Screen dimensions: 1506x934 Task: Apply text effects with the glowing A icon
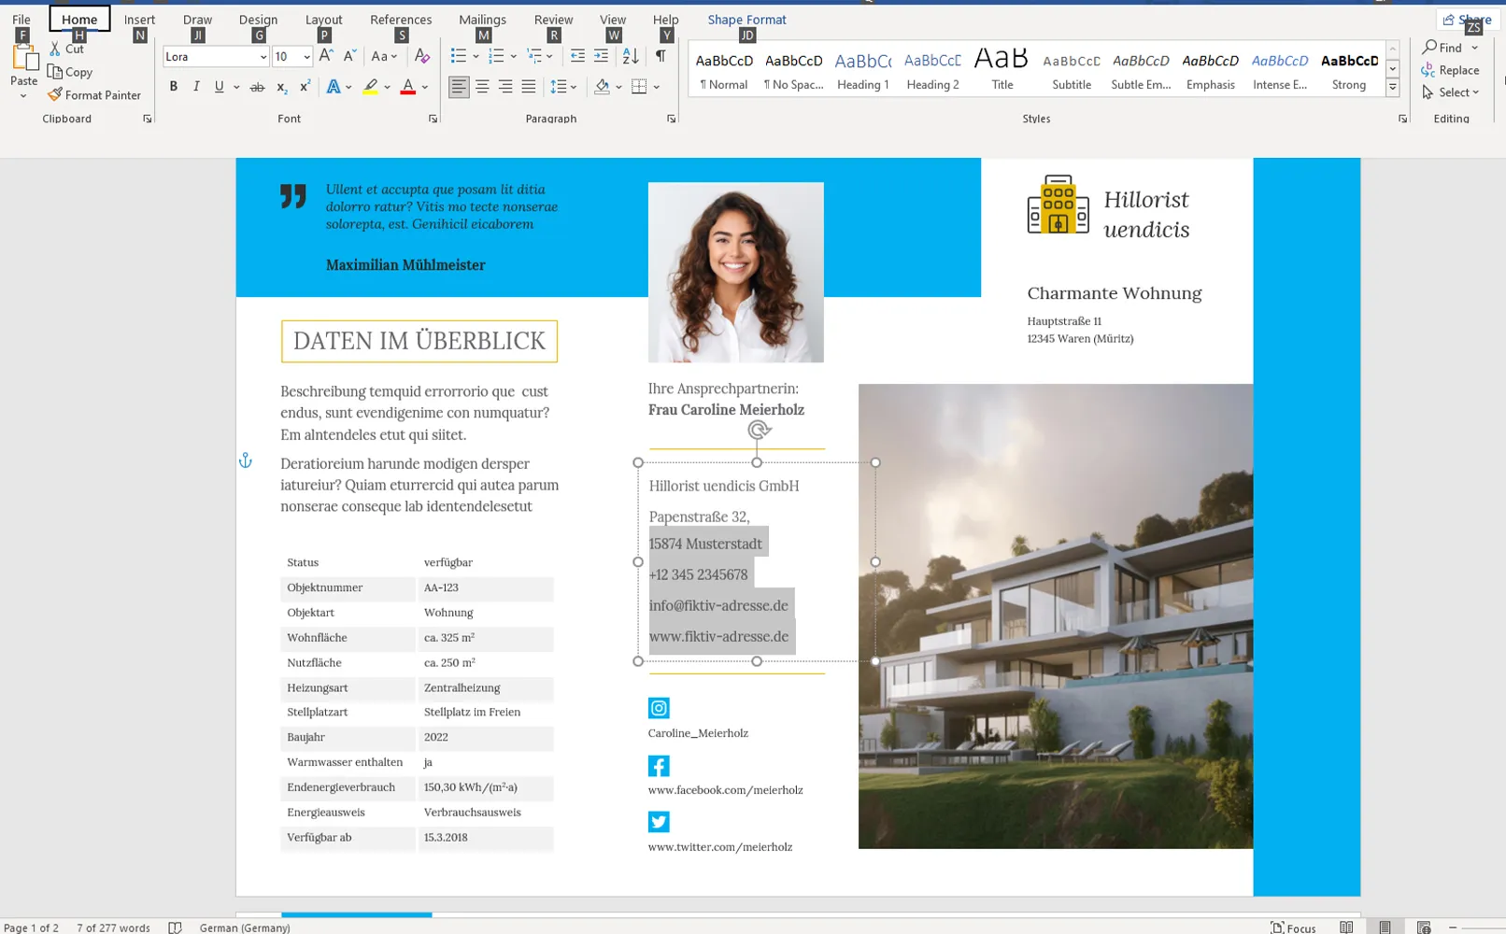[334, 87]
